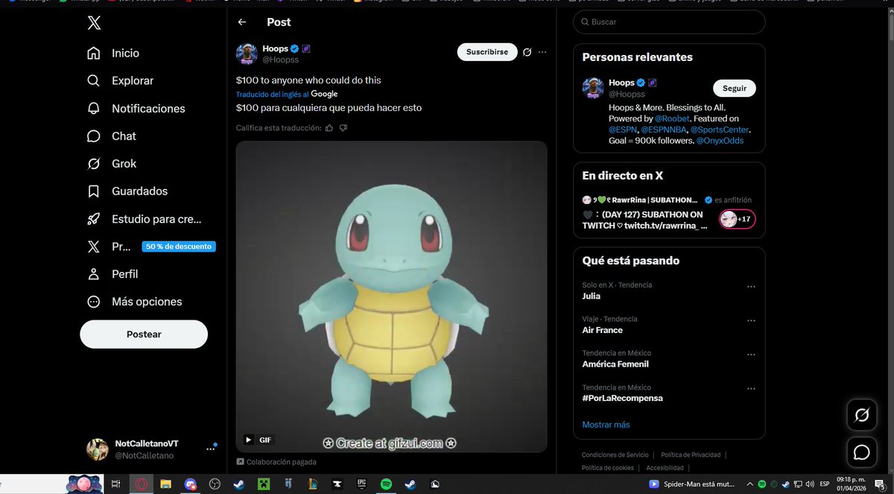Screen dimensions: 894x494
Task: Click Colaboración pagada label under GIF
Action: 276,462
